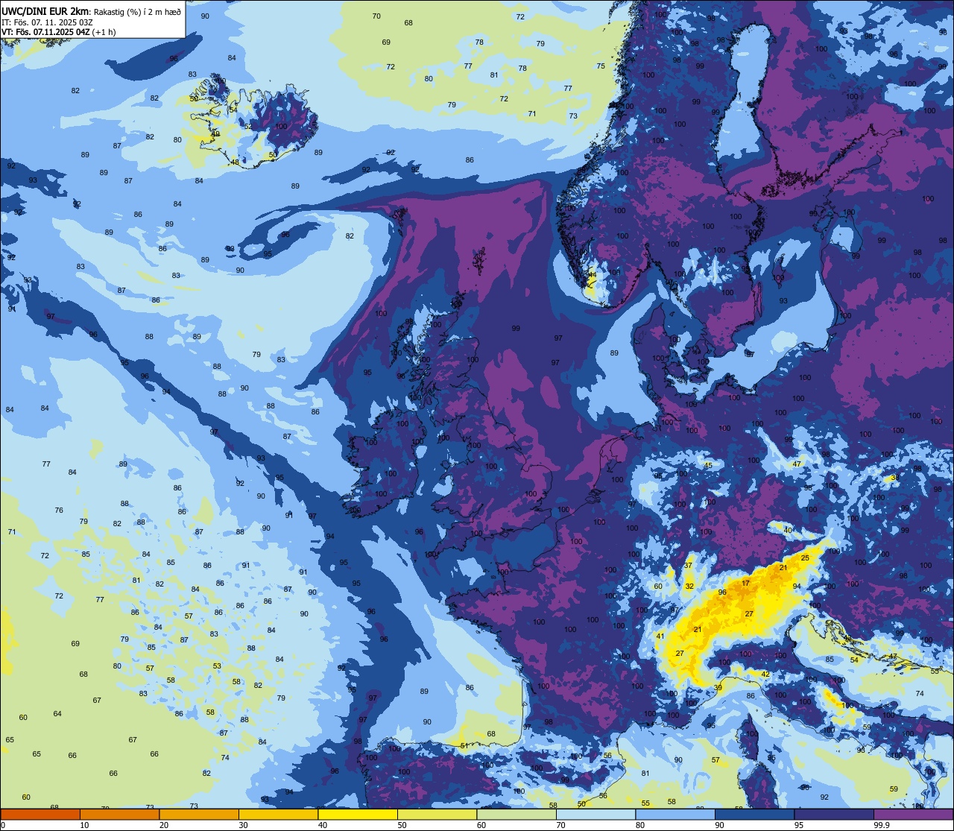
Task: Pick the pale green 60–70 legend swatch
Action: (517, 814)
